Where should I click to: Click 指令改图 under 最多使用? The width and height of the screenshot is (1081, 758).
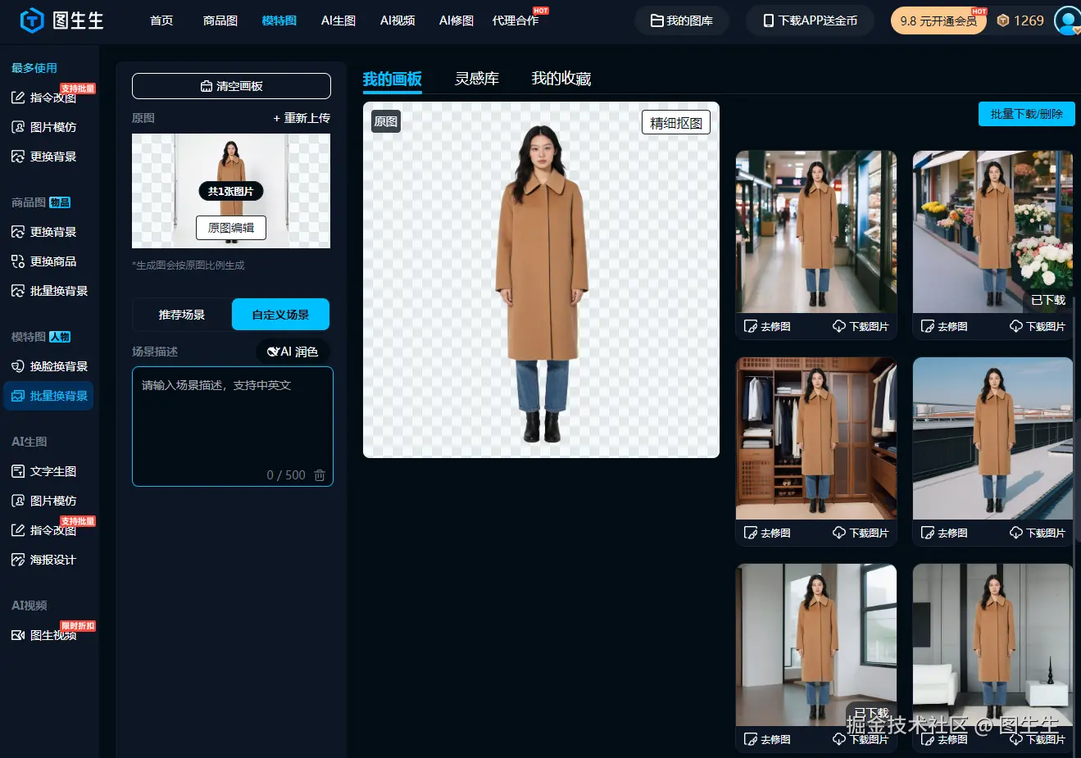[44, 98]
